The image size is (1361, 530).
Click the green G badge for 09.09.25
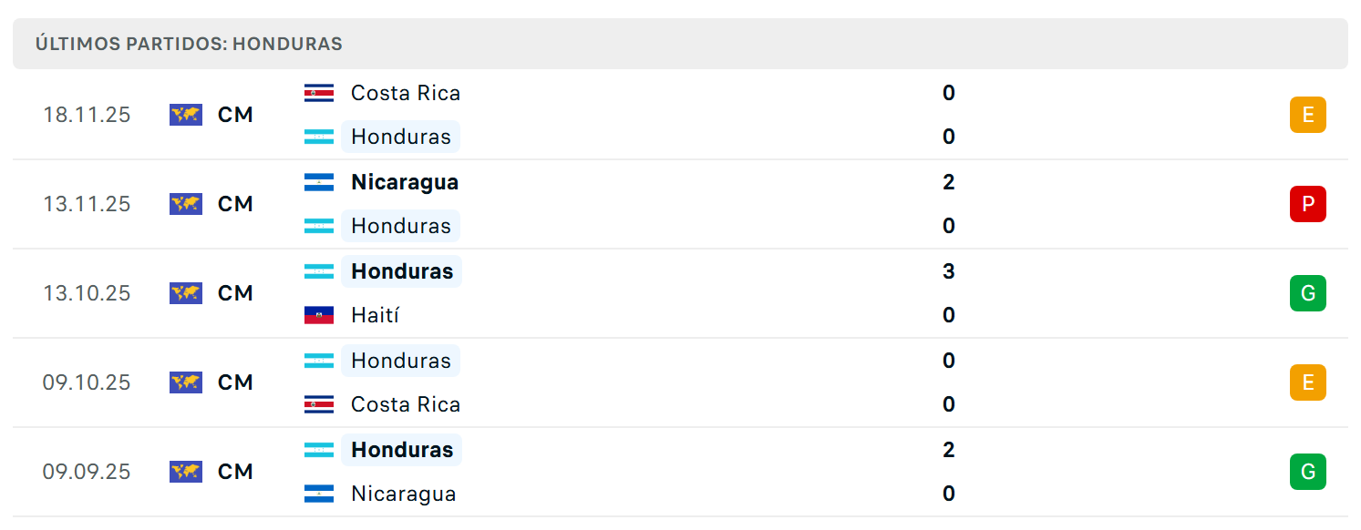1308,472
